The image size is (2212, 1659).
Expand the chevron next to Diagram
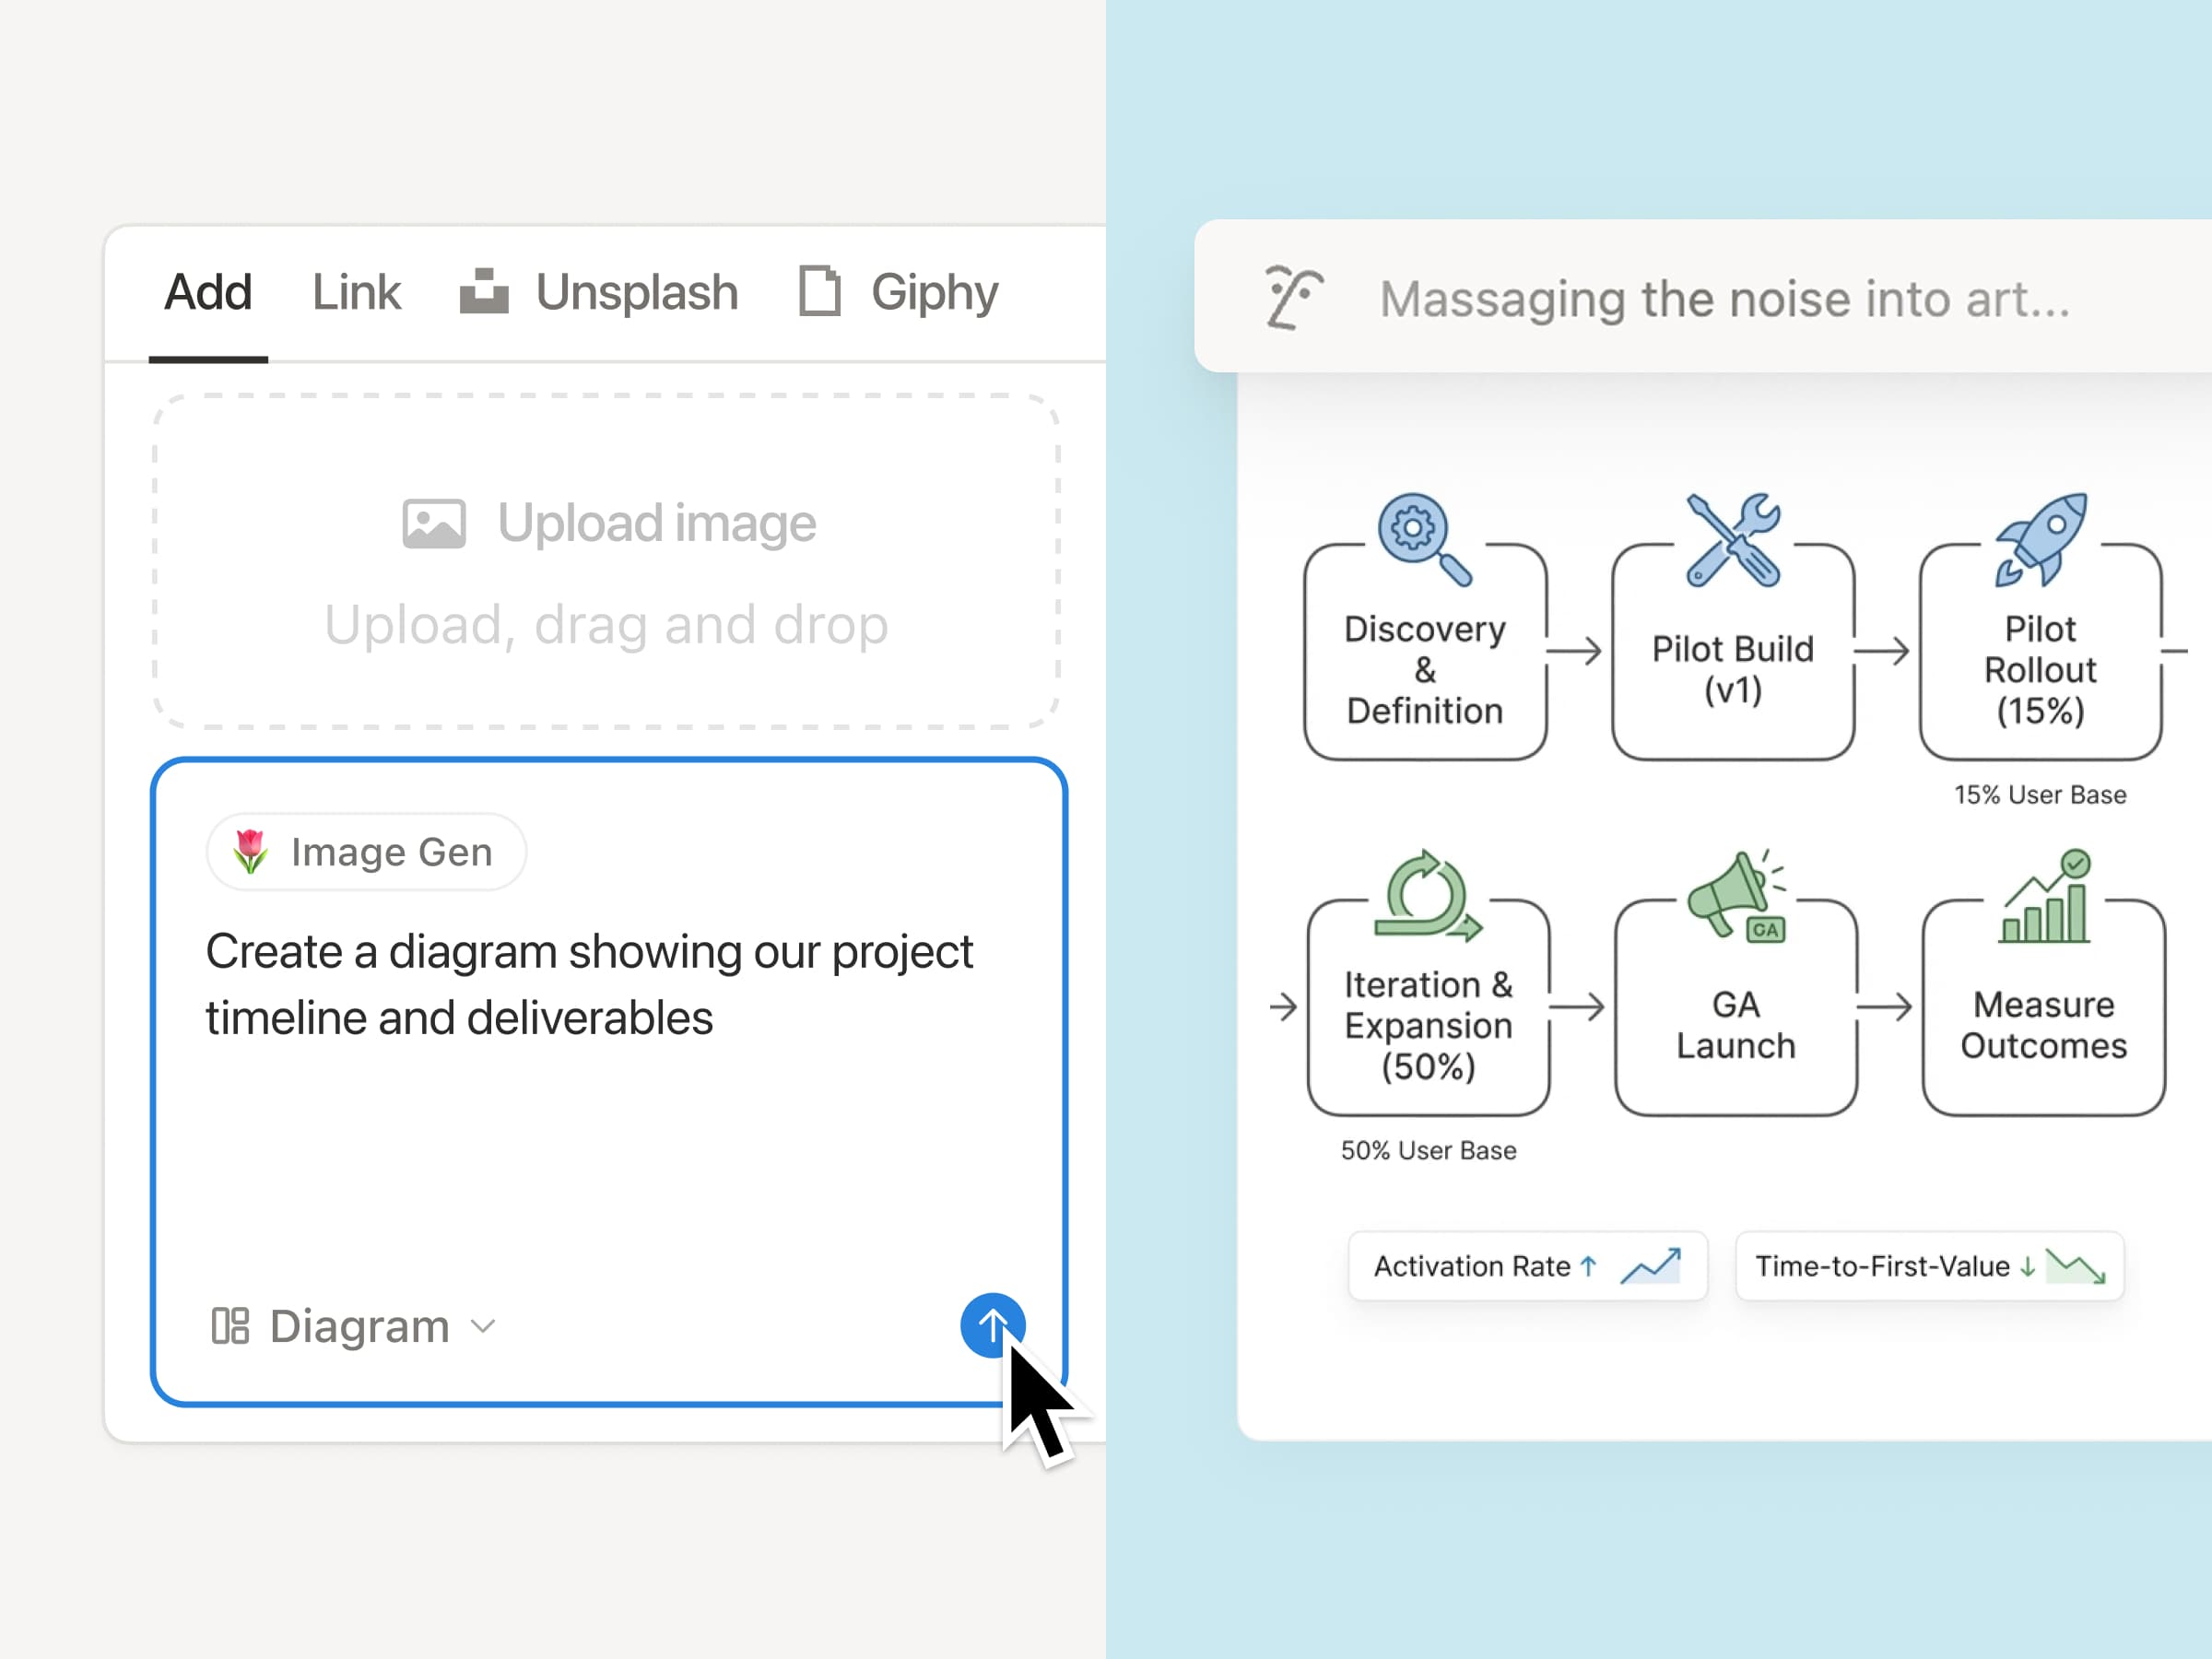(483, 1326)
